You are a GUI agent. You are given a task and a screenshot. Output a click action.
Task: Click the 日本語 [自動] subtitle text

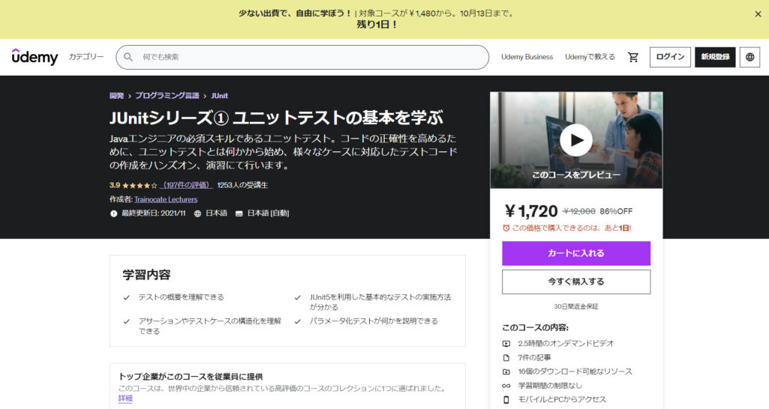click(268, 213)
